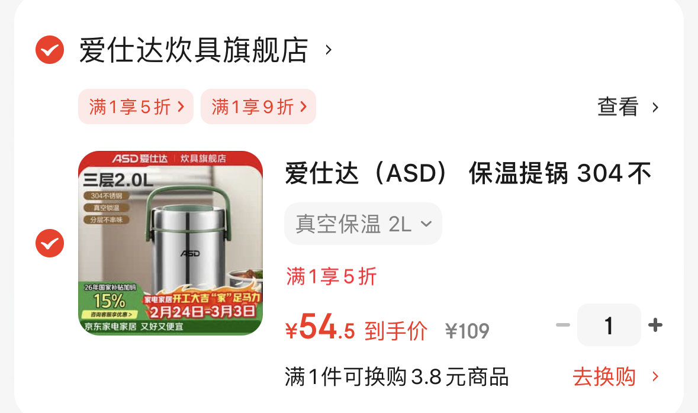Increase quantity with the plus icon
This screenshot has width=698, height=413.
pos(655,325)
